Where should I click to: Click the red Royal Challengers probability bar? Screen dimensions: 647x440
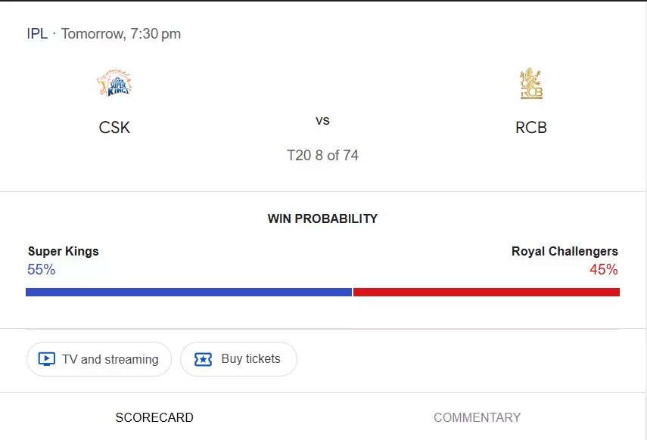tap(487, 292)
